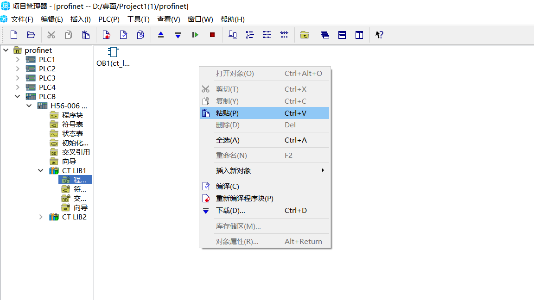Collapse the profinet root node
The image size is (534, 300).
click(6, 50)
